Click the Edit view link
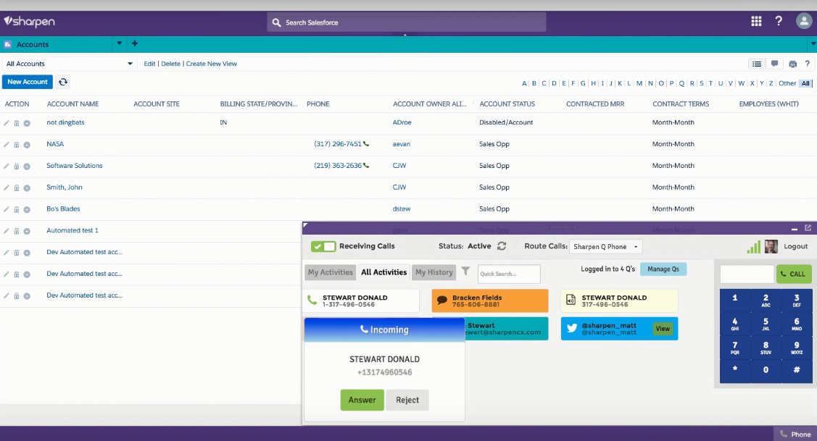 pyautogui.click(x=149, y=64)
